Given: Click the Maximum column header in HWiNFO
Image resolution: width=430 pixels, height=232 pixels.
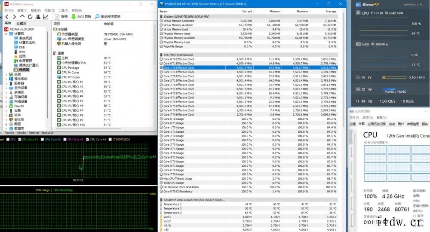Looking at the screenshot, I should pyautogui.click(x=302, y=11).
